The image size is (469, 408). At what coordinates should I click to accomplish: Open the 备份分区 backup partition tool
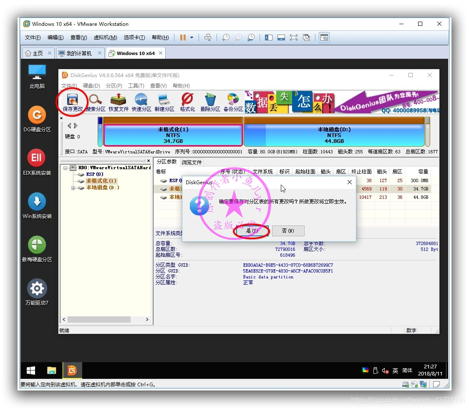(x=233, y=103)
